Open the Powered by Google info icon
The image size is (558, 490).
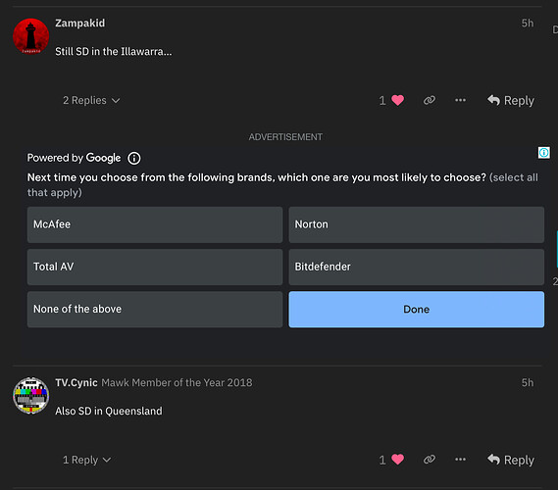134,158
